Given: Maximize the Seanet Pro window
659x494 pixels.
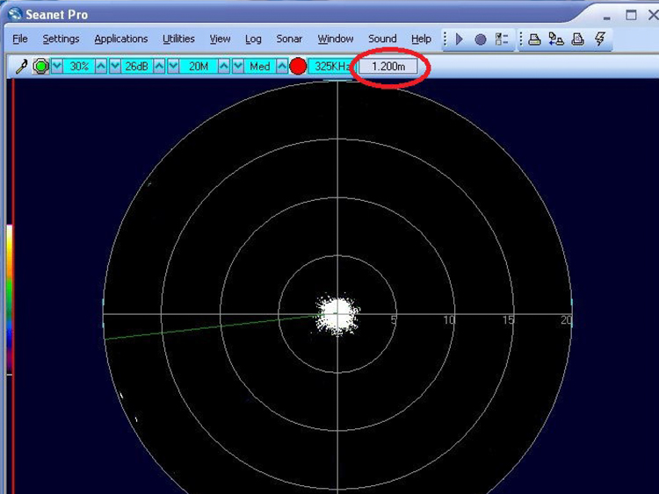Looking at the screenshot, I should (x=631, y=15).
